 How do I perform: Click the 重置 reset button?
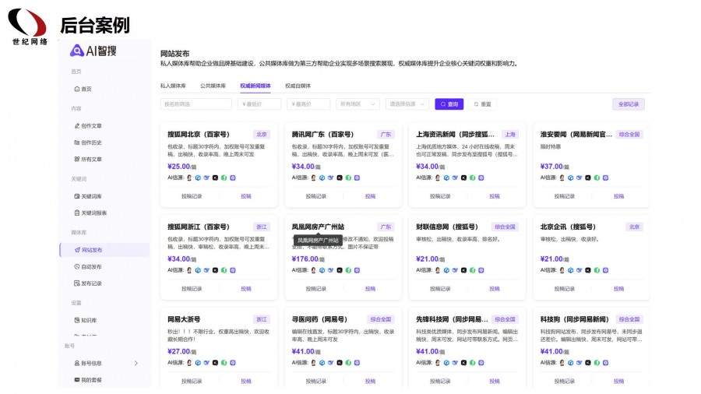click(483, 104)
